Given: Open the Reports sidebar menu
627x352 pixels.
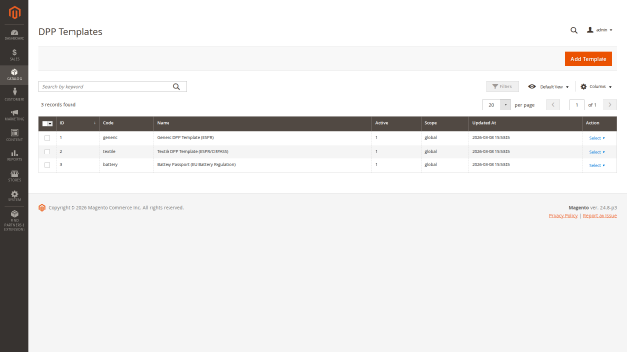Looking at the screenshot, I should pyautogui.click(x=14, y=155).
